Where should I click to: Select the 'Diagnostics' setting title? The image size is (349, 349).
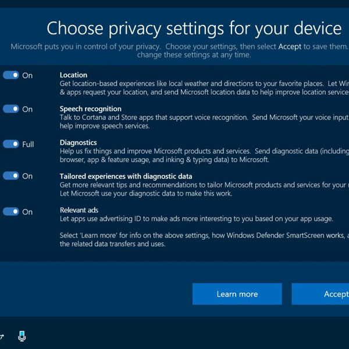point(79,143)
